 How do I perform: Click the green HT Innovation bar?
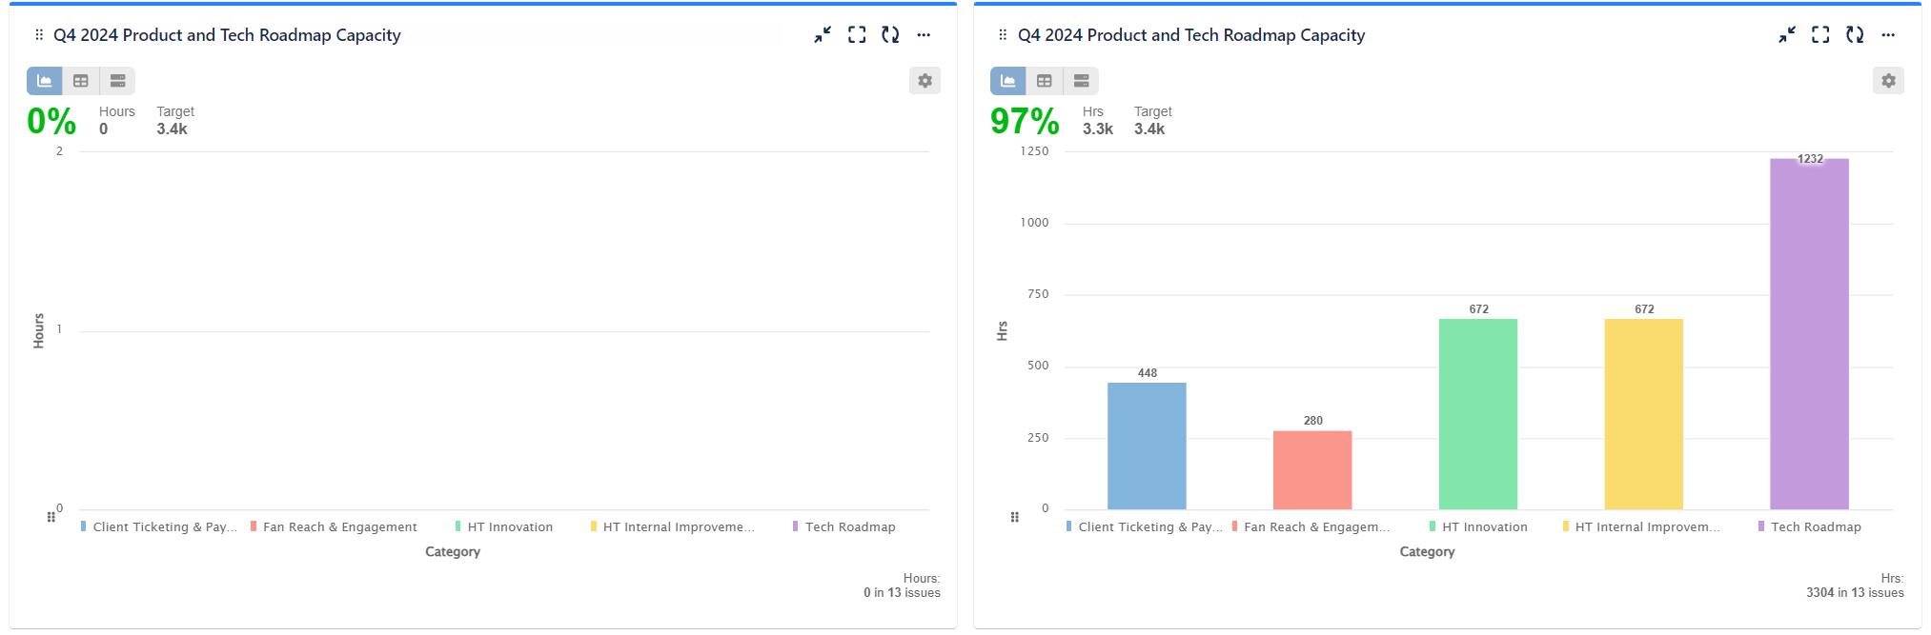[1478, 414]
